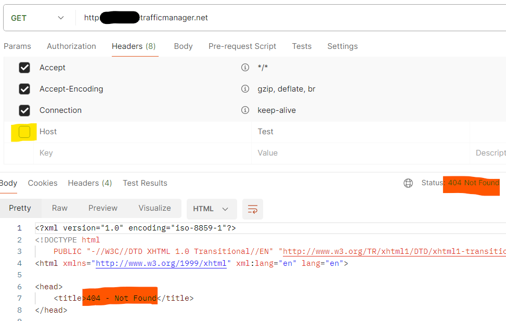Switch to the Params tab
The width and height of the screenshot is (506, 321).
click(x=18, y=46)
